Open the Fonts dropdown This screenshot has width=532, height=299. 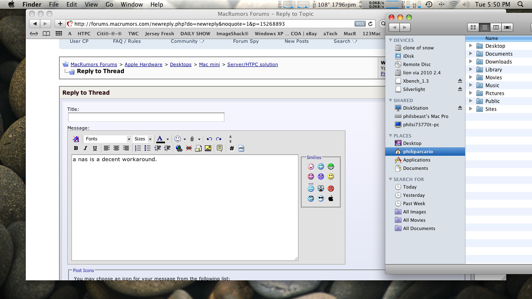pos(108,139)
